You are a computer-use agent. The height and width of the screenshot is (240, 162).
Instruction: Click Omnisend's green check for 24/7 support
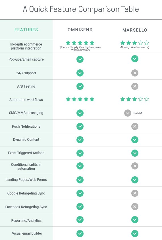click(x=80, y=73)
